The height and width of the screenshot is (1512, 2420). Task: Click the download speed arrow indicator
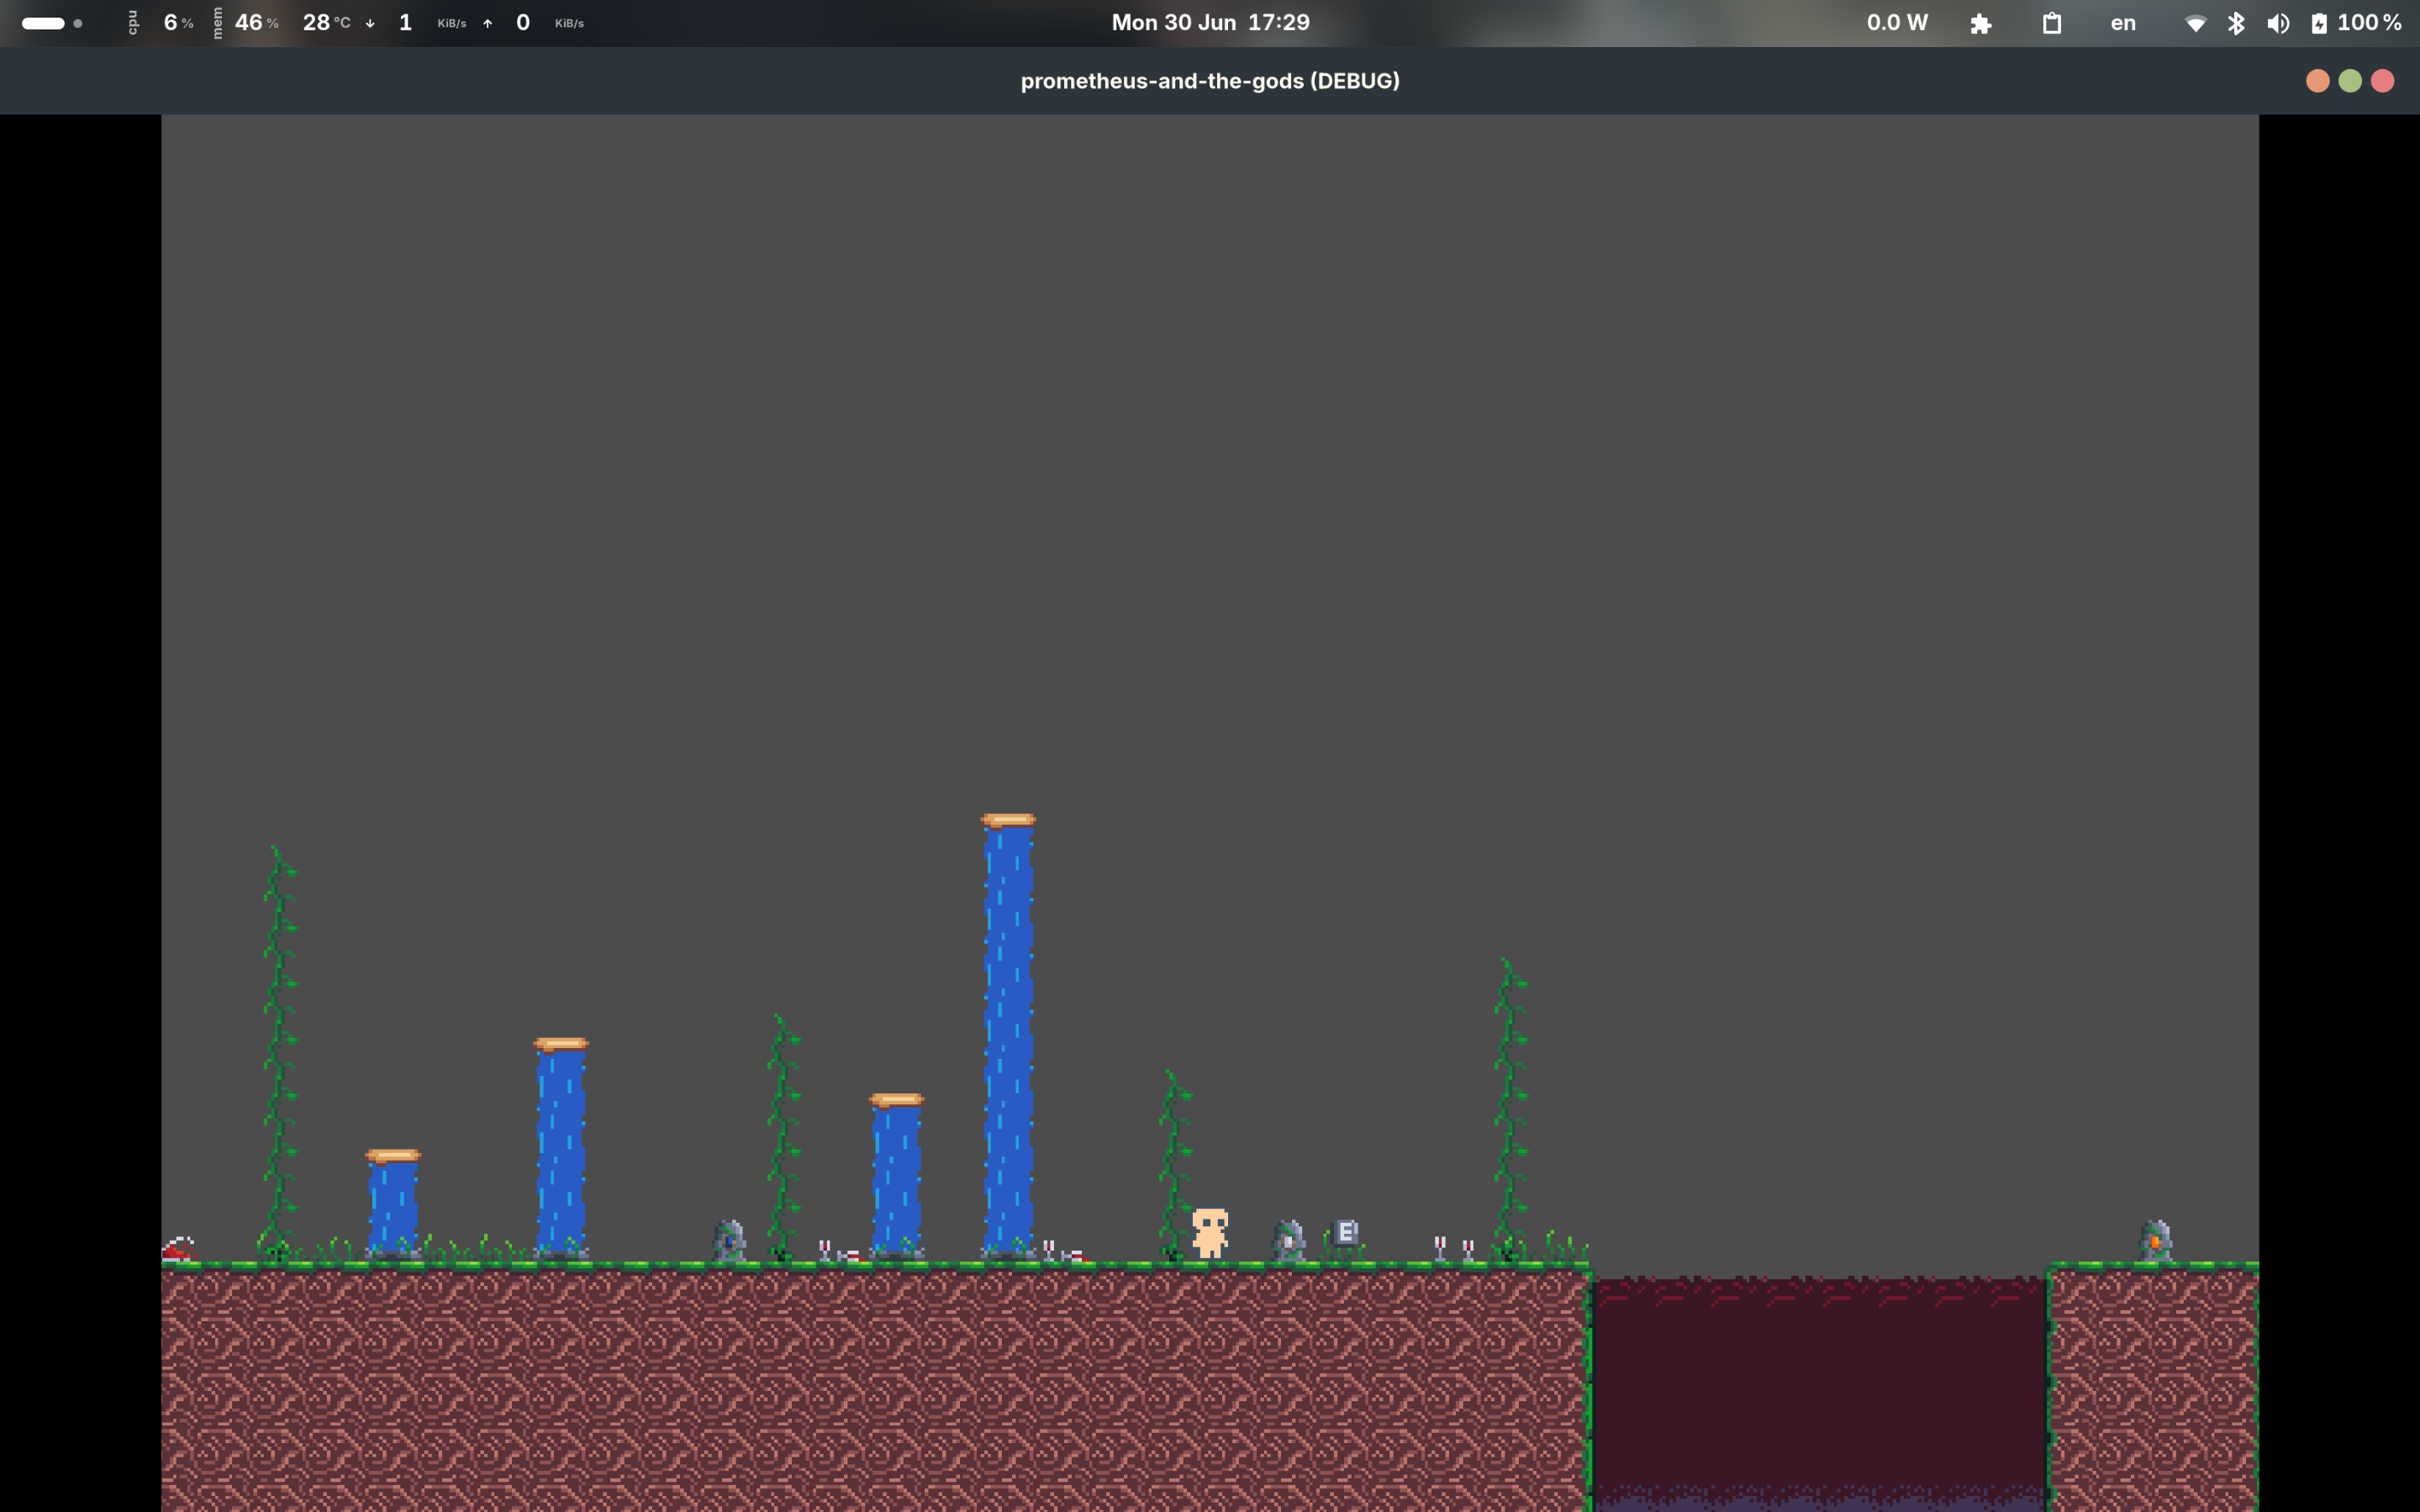(x=370, y=24)
